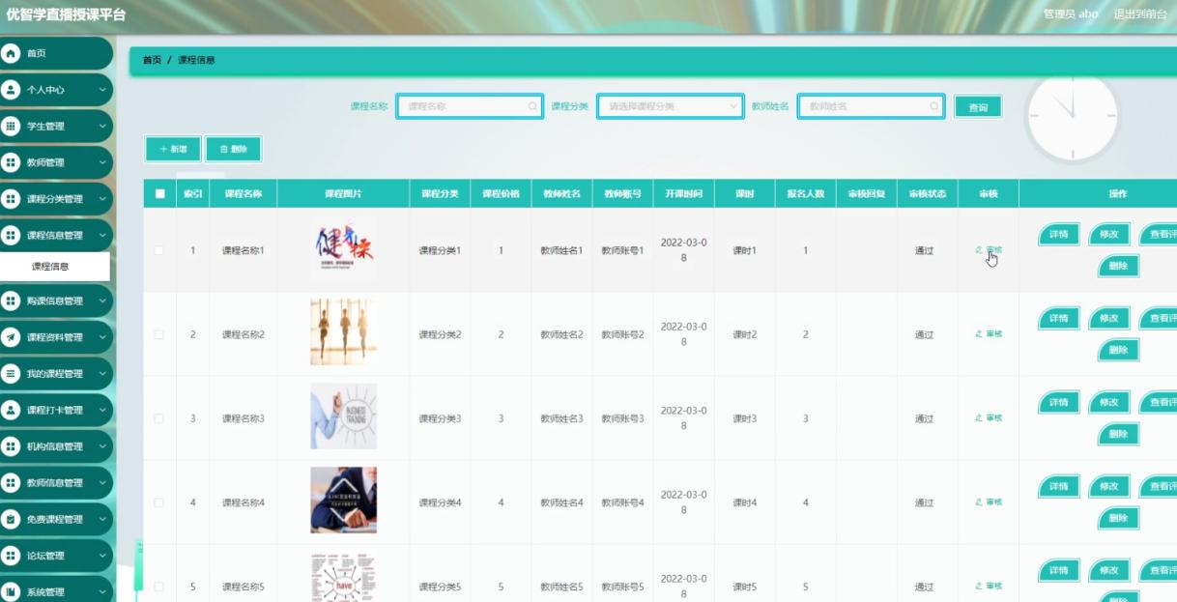Image resolution: width=1177 pixels, height=602 pixels.
Task: Click search icon in 教师姓名 field
Action: [x=933, y=106]
